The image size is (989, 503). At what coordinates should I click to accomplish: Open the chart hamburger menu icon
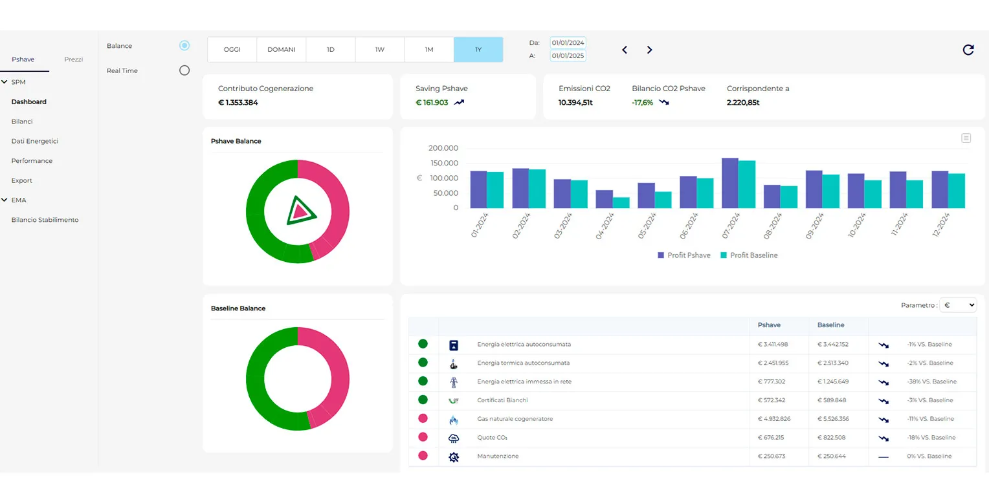click(966, 138)
